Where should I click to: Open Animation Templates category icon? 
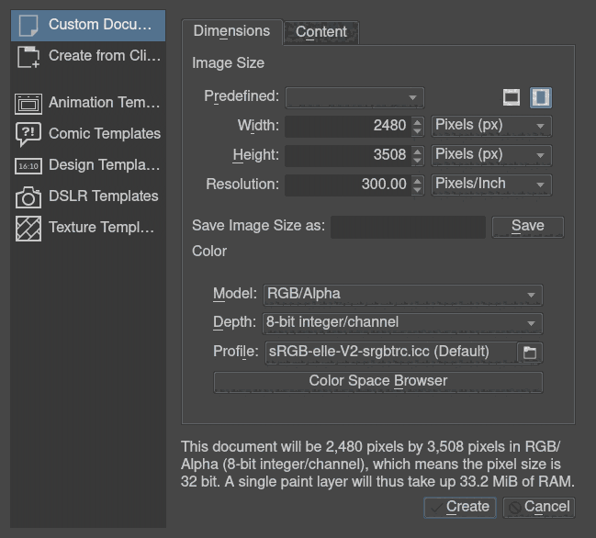pyautogui.click(x=28, y=103)
